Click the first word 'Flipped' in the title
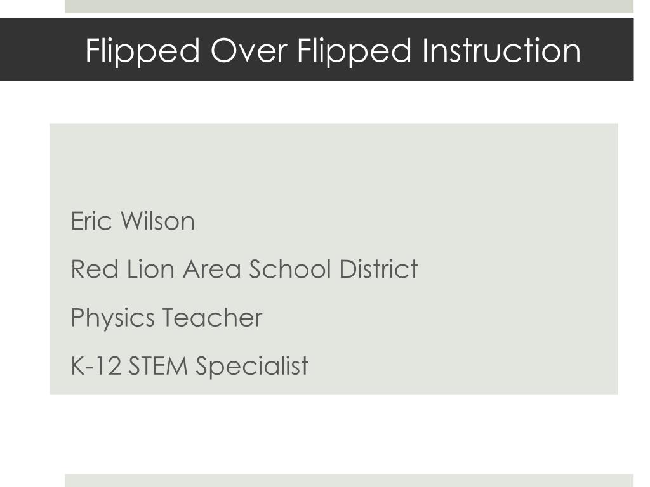This screenshot has height=487, width=650. (x=143, y=51)
